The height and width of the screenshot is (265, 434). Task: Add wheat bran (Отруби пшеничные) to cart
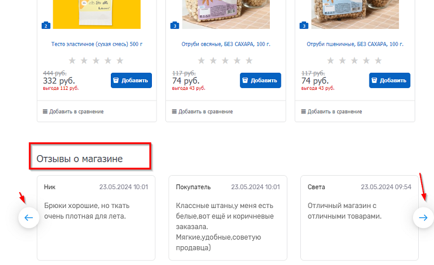pos(389,80)
